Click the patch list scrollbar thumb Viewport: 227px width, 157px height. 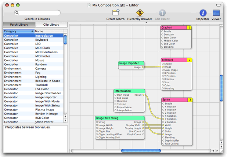pyautogui.click(x=65, y=40)
